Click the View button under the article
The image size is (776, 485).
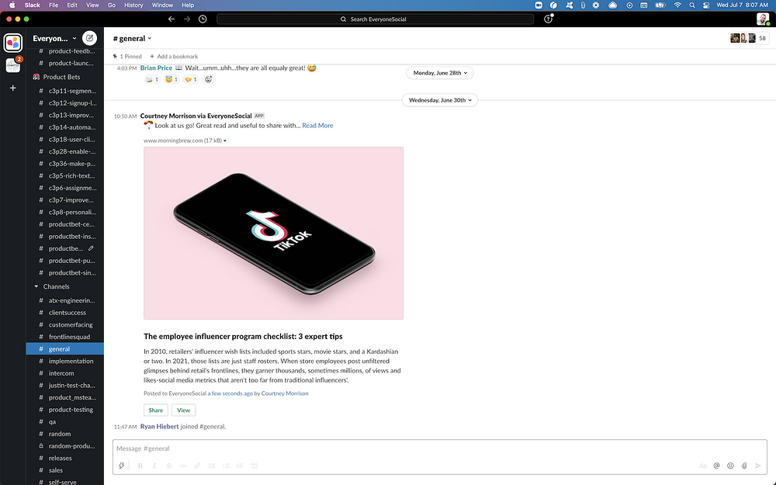[x=184, y=411]
